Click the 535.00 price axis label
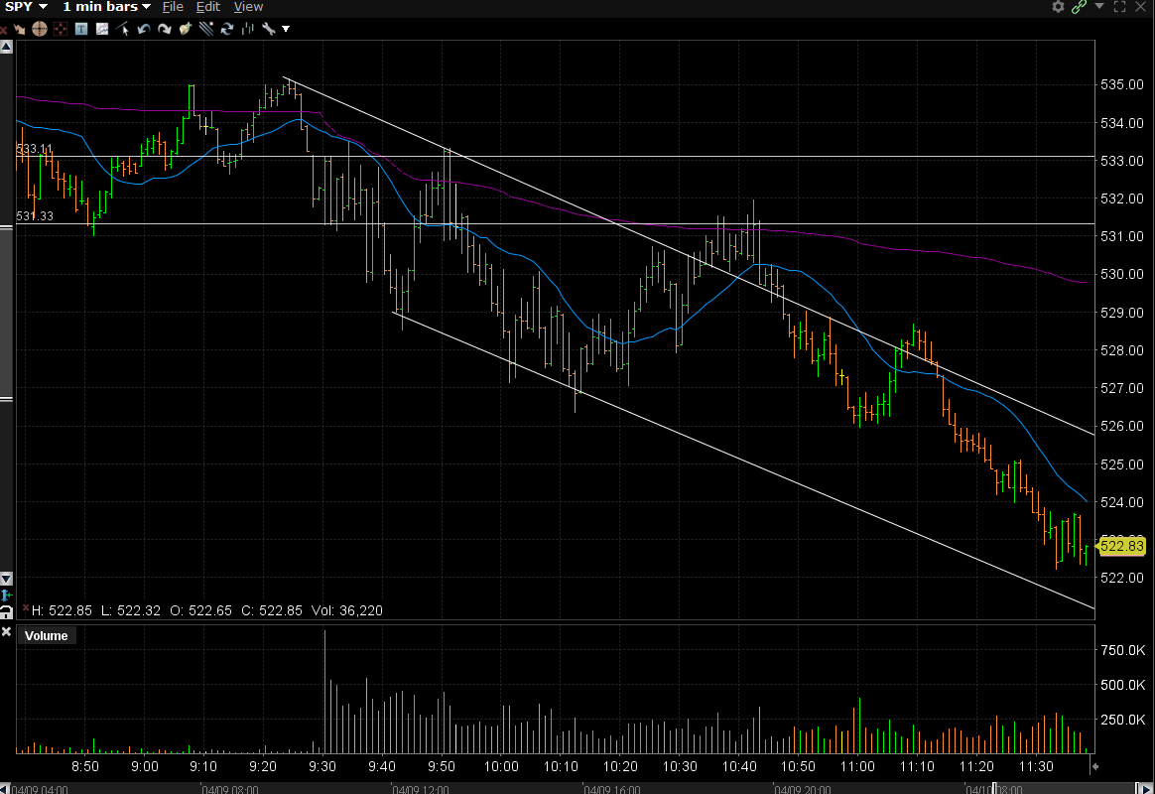 pos(1122,84)
